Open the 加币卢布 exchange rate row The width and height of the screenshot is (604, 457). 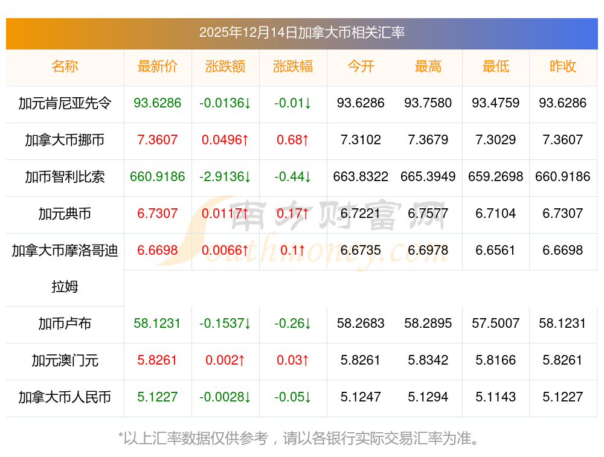coord(65,324)
